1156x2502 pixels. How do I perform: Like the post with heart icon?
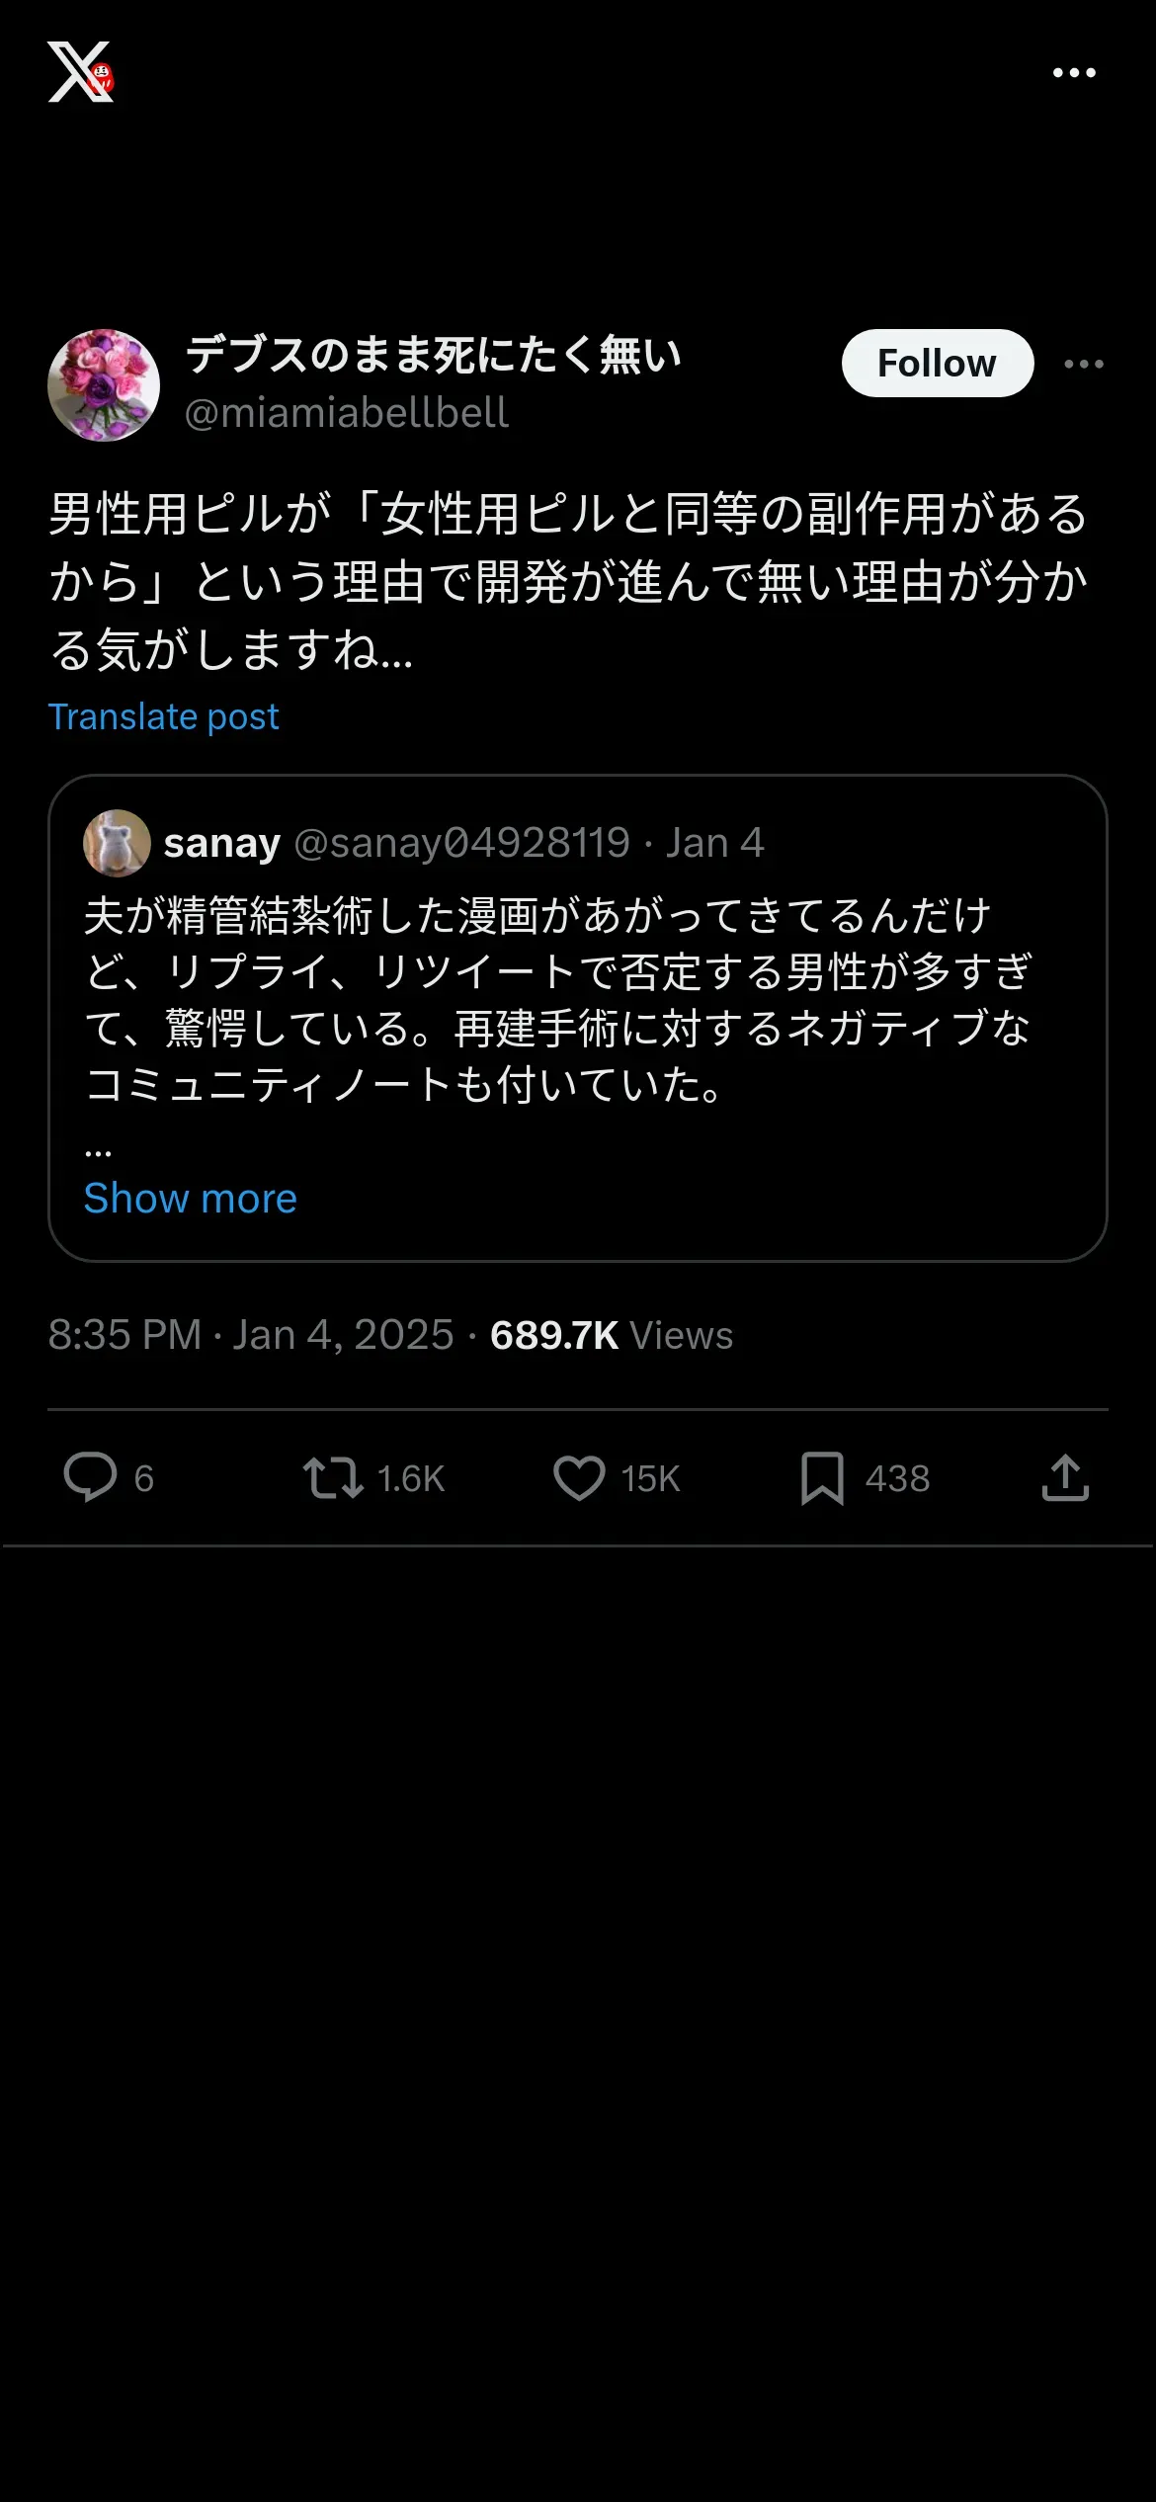579,1478
